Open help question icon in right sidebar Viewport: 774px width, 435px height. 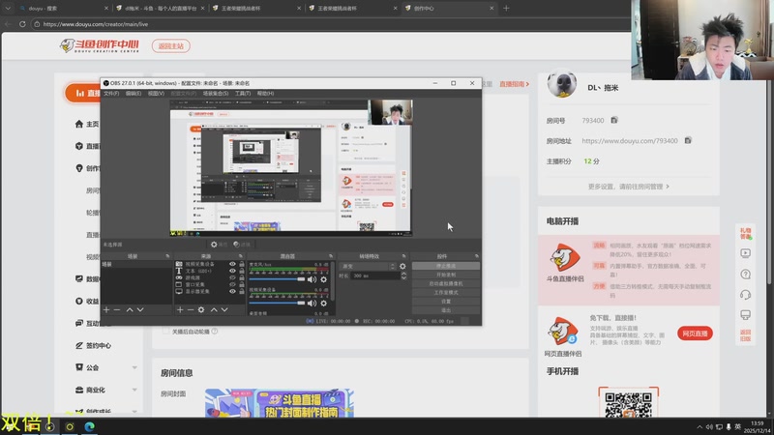pyautogui.click(x=745, y=274)
